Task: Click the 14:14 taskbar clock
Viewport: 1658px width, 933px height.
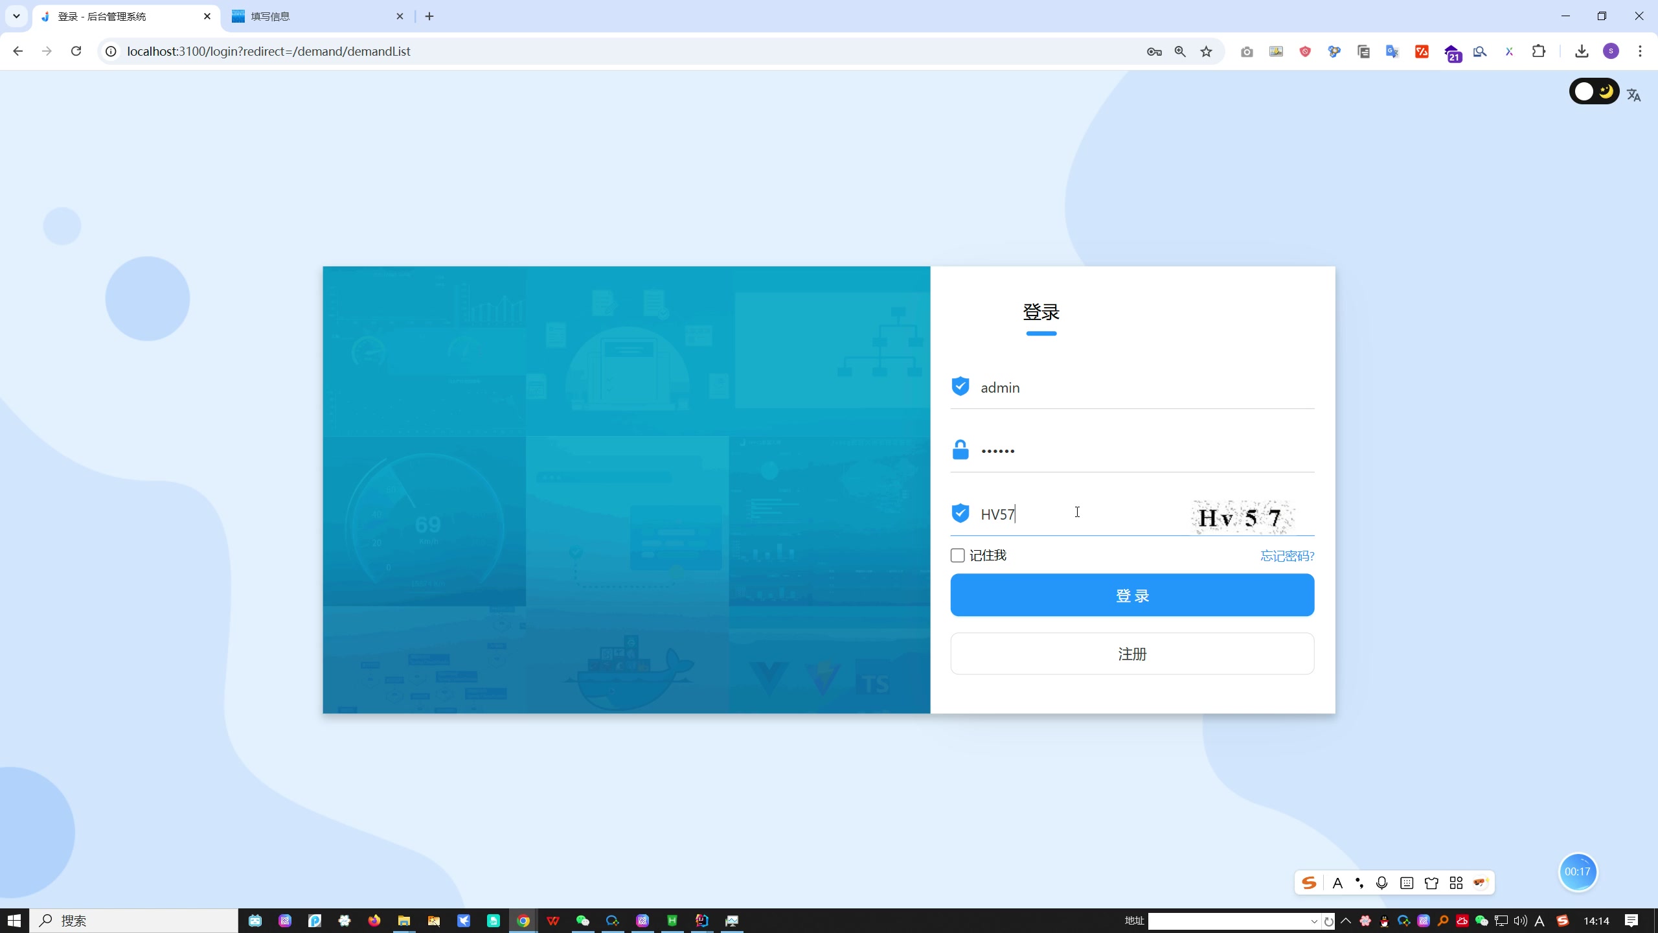Action: click(1596, 921)
